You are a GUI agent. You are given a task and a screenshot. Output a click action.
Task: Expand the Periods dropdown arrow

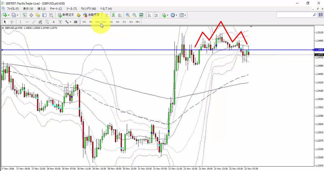(x=177, y=15)
